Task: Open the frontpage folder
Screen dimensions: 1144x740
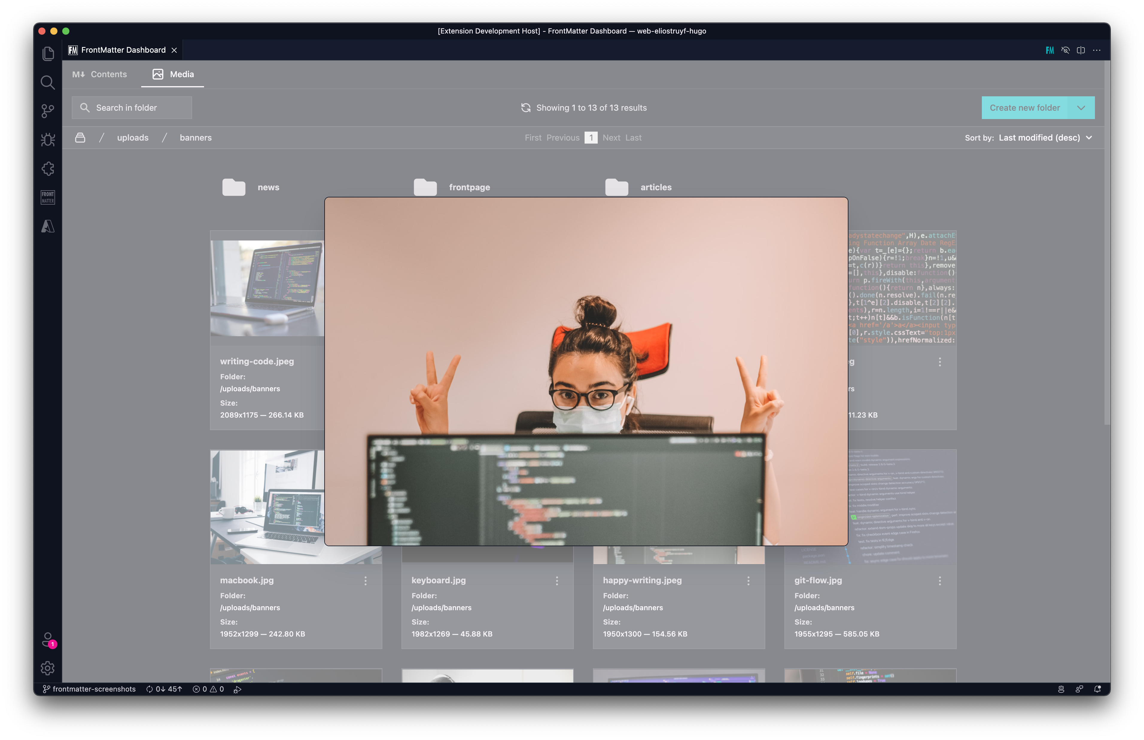Action: [x=452, y=187]
